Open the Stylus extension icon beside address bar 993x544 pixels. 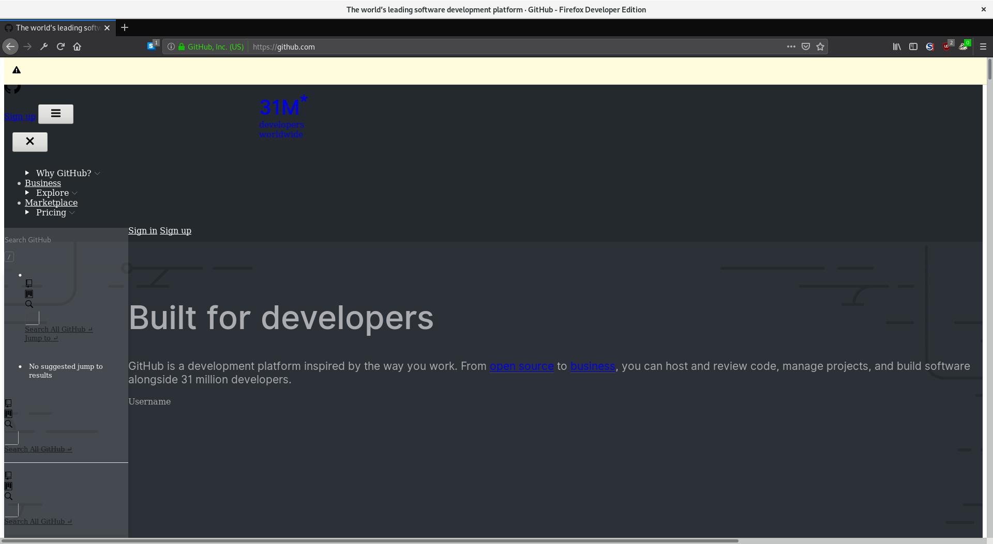click(153, 46)
